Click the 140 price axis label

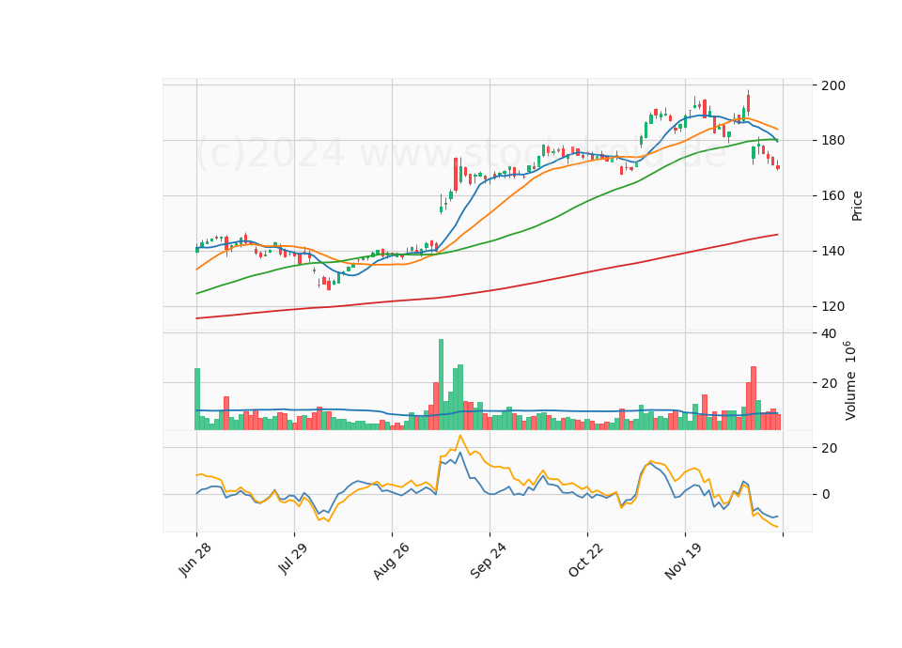(833, 252)
